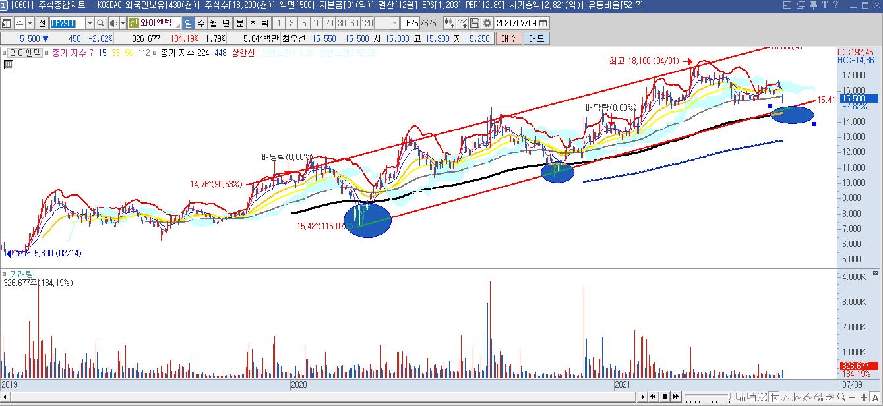883x406 pixels.
Task: Toggle the 와이엔텍 legend checkbox
Action: (x=4, y=53)
